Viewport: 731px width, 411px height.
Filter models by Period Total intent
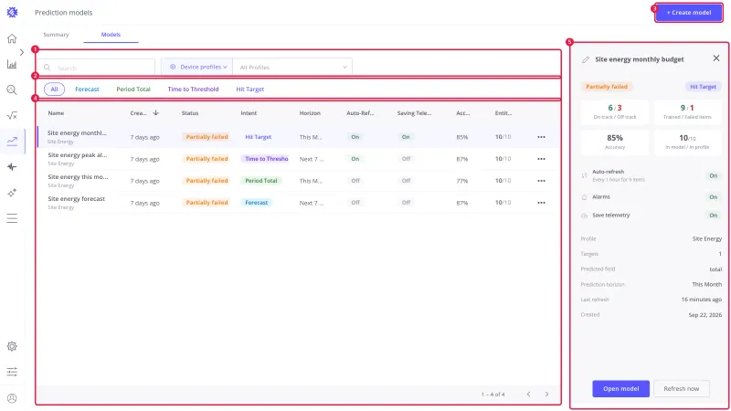click(x=133, y=89)
